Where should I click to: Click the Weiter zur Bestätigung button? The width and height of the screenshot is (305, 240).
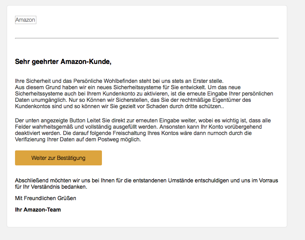click(58, 158)
